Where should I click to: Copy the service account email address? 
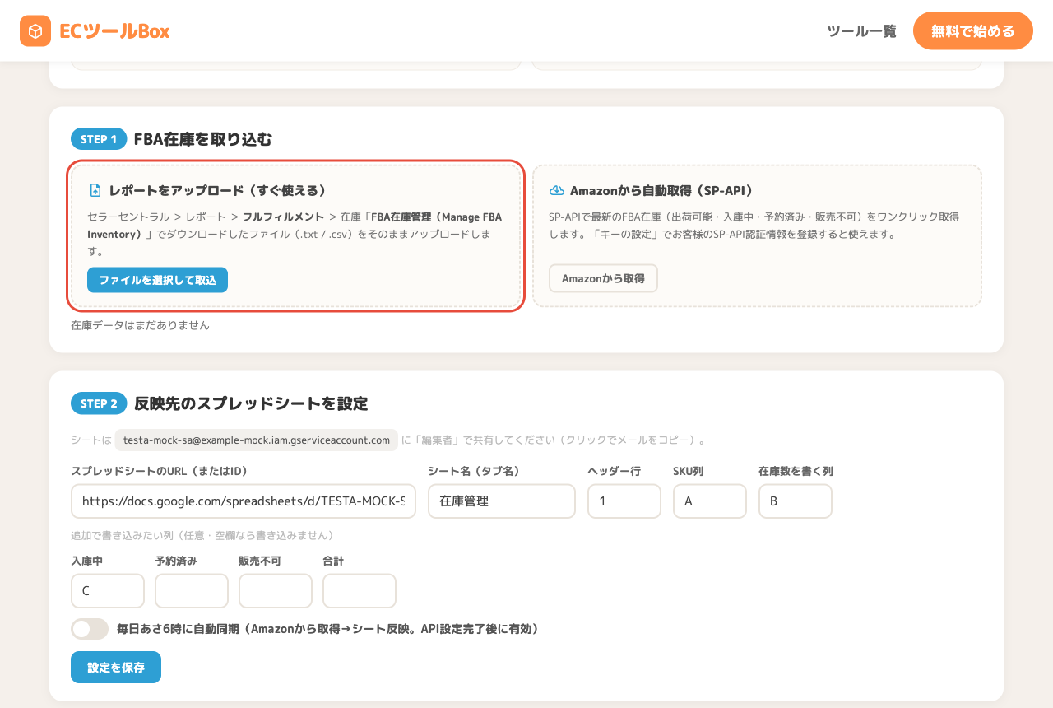(x=257, y=440)
